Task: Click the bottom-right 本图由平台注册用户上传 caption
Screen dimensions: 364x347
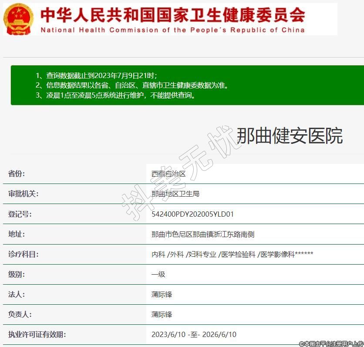Action: (x=331, y=344)
